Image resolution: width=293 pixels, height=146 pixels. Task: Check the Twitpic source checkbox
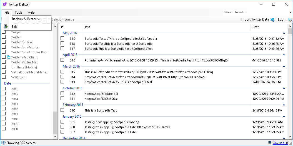4,32
